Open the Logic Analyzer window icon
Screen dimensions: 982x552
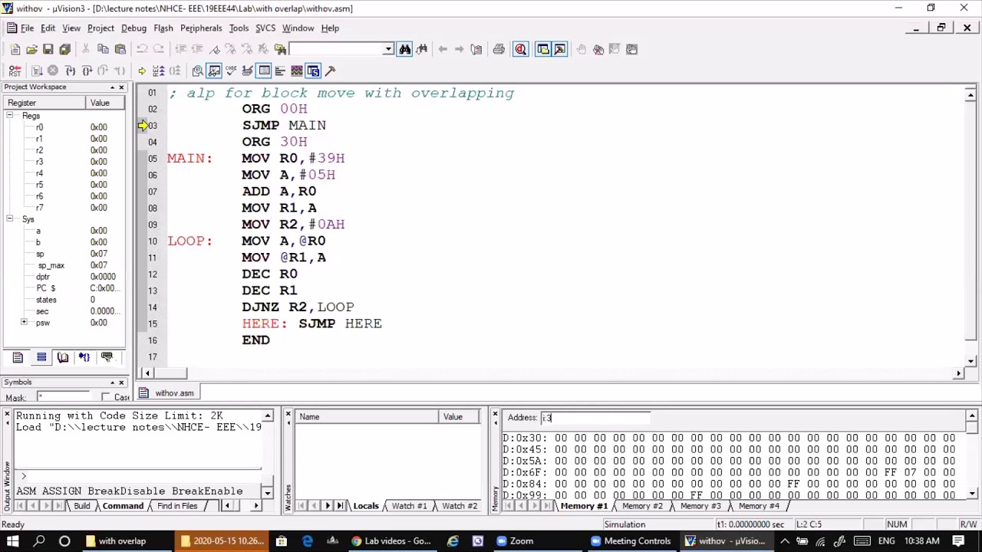click(x=297, y=71)
